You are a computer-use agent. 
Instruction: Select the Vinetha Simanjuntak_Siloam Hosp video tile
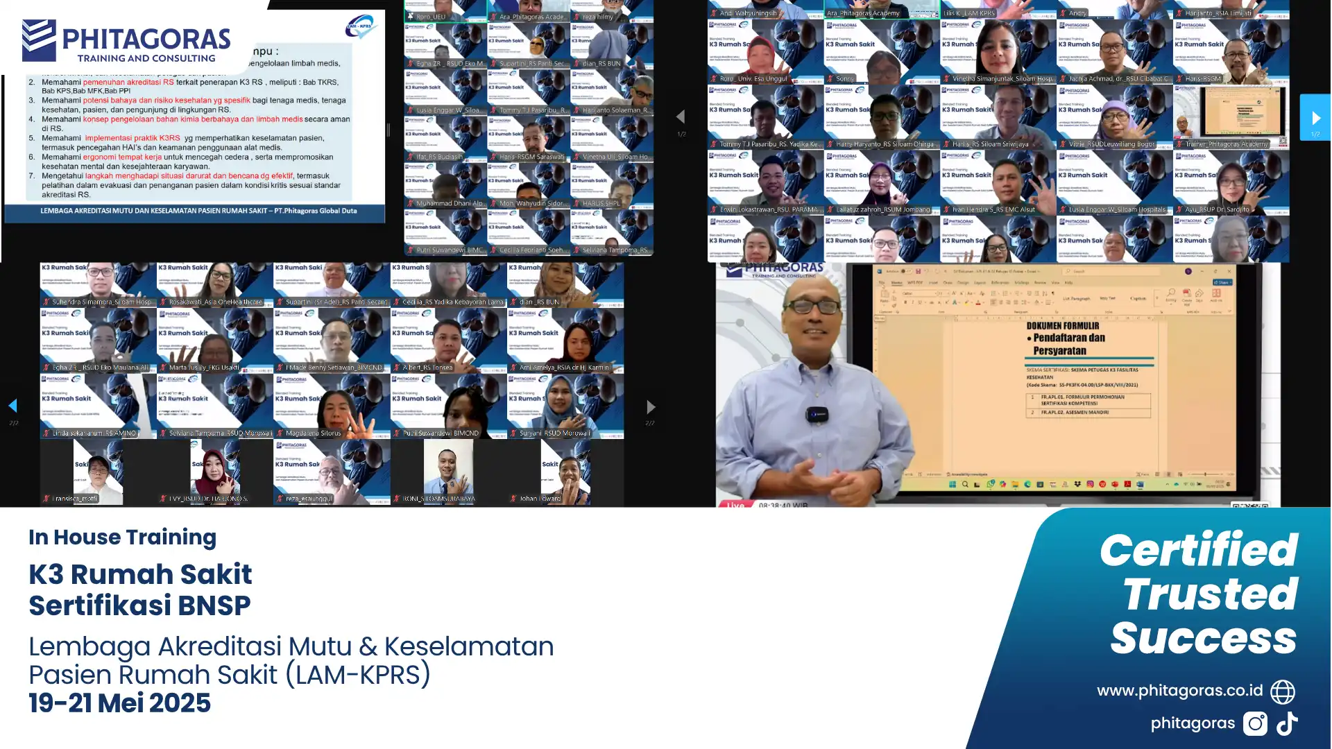coord(998,52)
